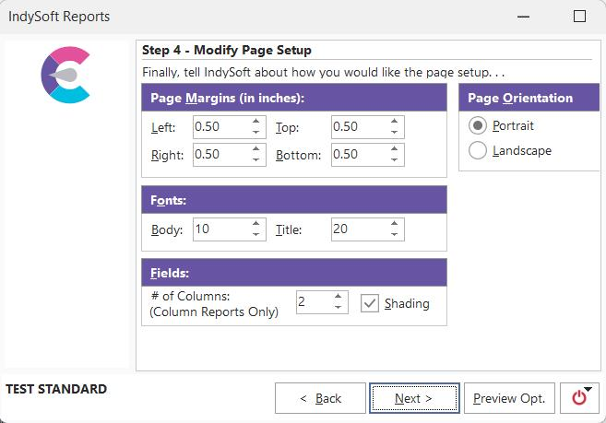Click the Next button
This screenshot has height=423, width=606.
(x=413, y=398)
